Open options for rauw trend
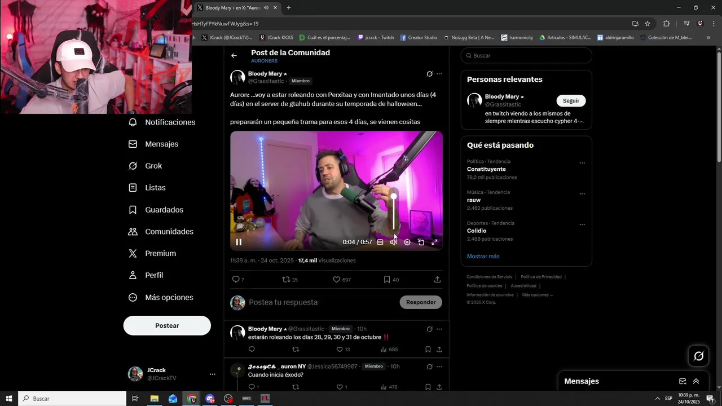The image size is (722, 406). tap(582, 194)
